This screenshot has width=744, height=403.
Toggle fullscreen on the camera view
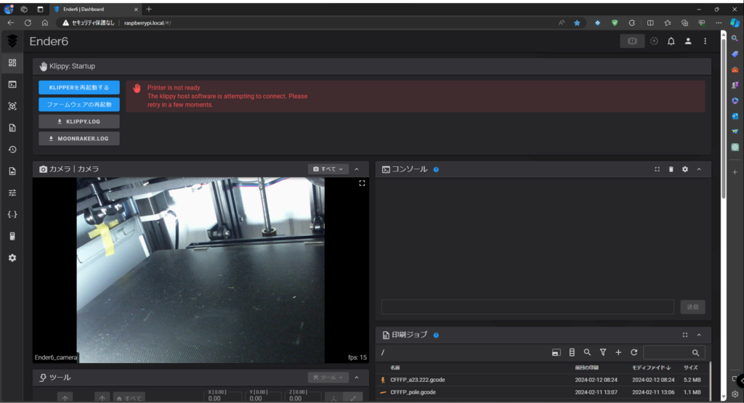pyautogui.click(x=361, y=184)
